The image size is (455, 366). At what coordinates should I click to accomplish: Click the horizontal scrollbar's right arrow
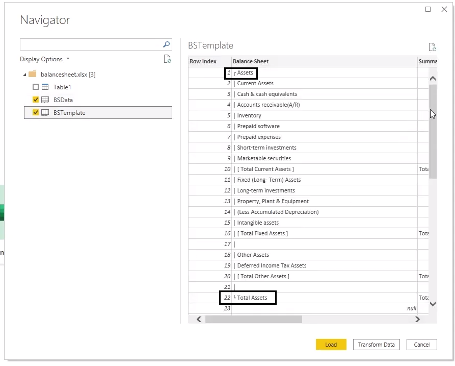418,319
